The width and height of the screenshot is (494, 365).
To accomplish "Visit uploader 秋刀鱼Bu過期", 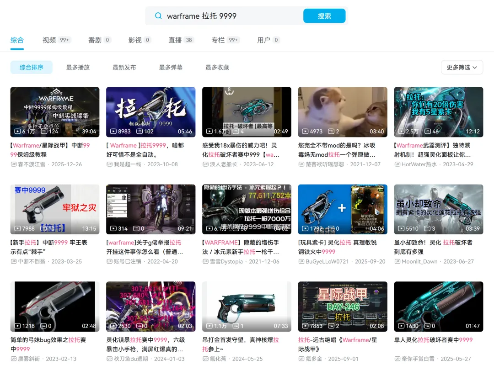I will (131, 359).
